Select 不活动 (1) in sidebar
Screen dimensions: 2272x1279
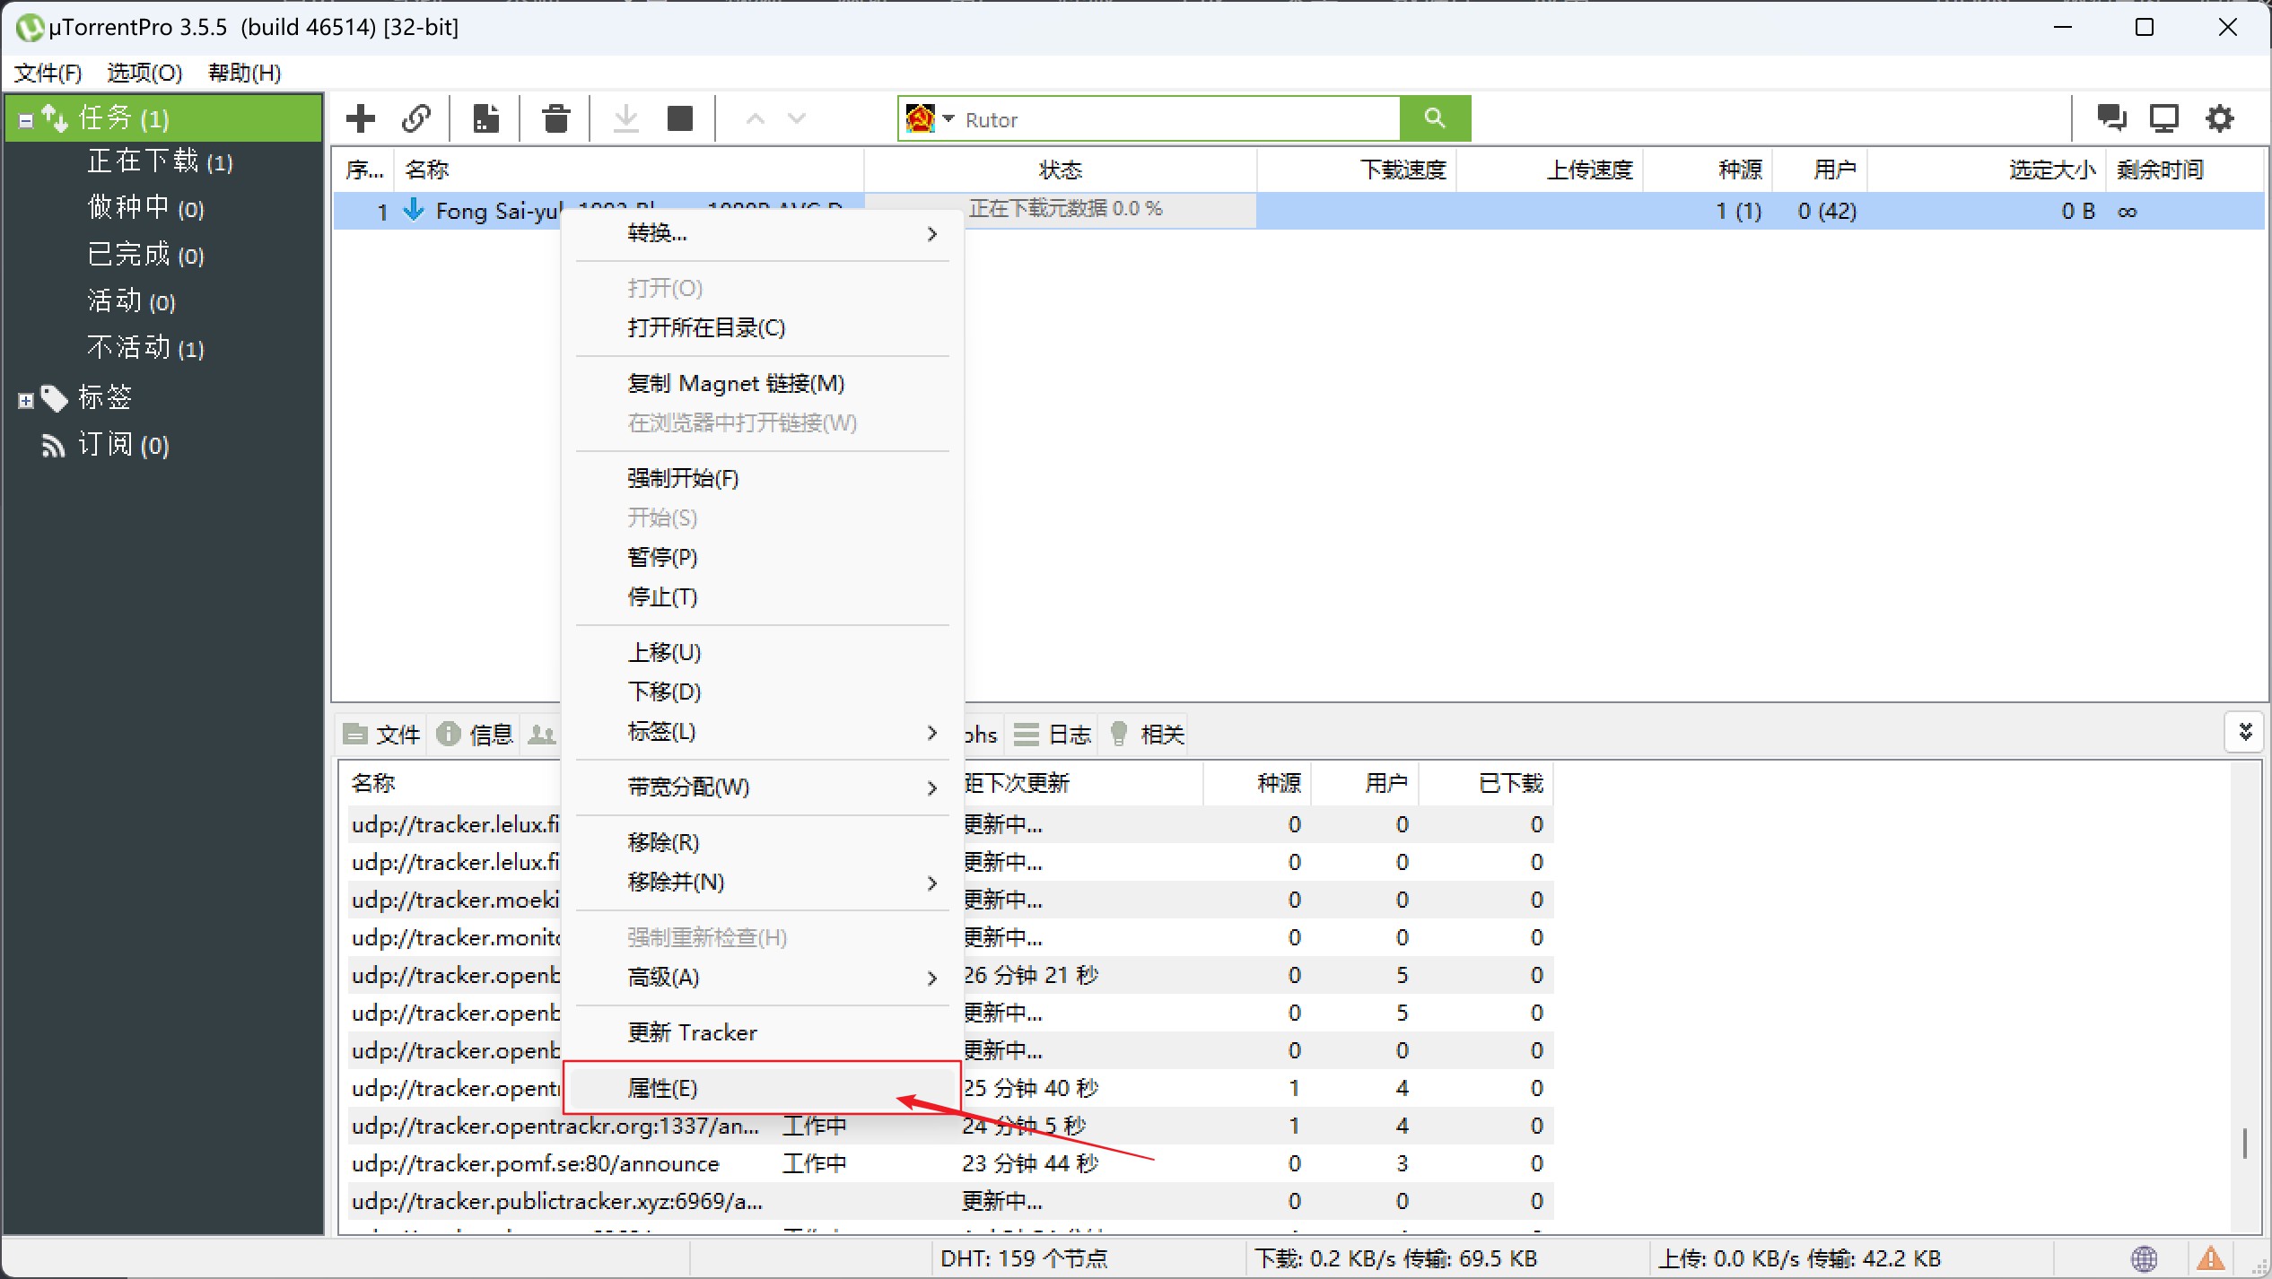pyautogui.click(x=146, y=349)
